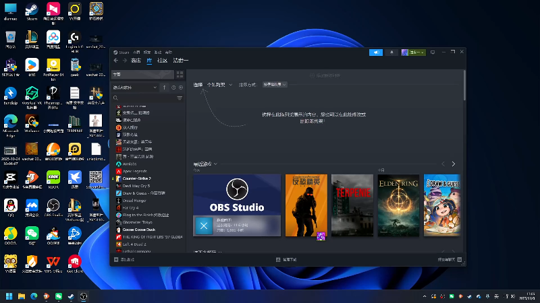Open the Community tab in Steam
This screenshot has width=540, height=303.
pyautogui.click(x=162, y=61)
